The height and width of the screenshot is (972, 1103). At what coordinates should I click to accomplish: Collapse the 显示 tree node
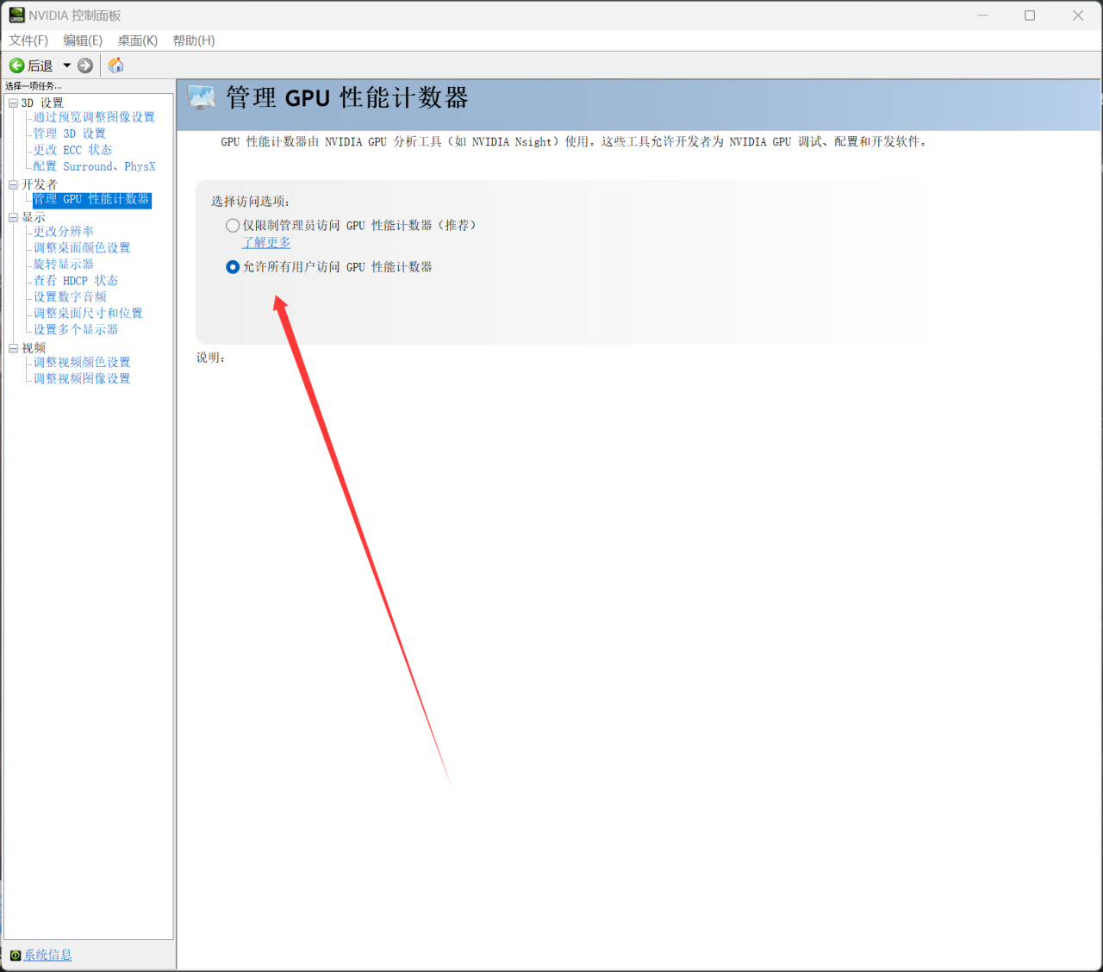(13, 218)
